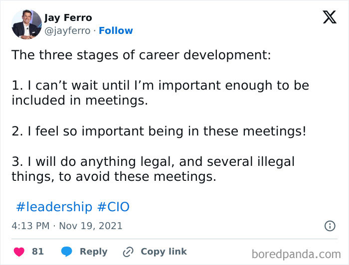Click the tweet heading about career development
The width and height of the screenshot is (349, 265).
(x=141, y=55)
